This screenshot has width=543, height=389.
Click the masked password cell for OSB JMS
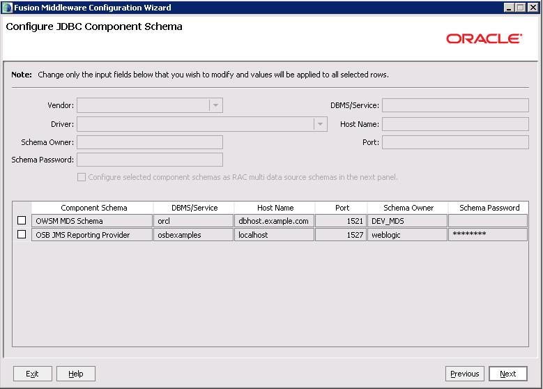488,235
